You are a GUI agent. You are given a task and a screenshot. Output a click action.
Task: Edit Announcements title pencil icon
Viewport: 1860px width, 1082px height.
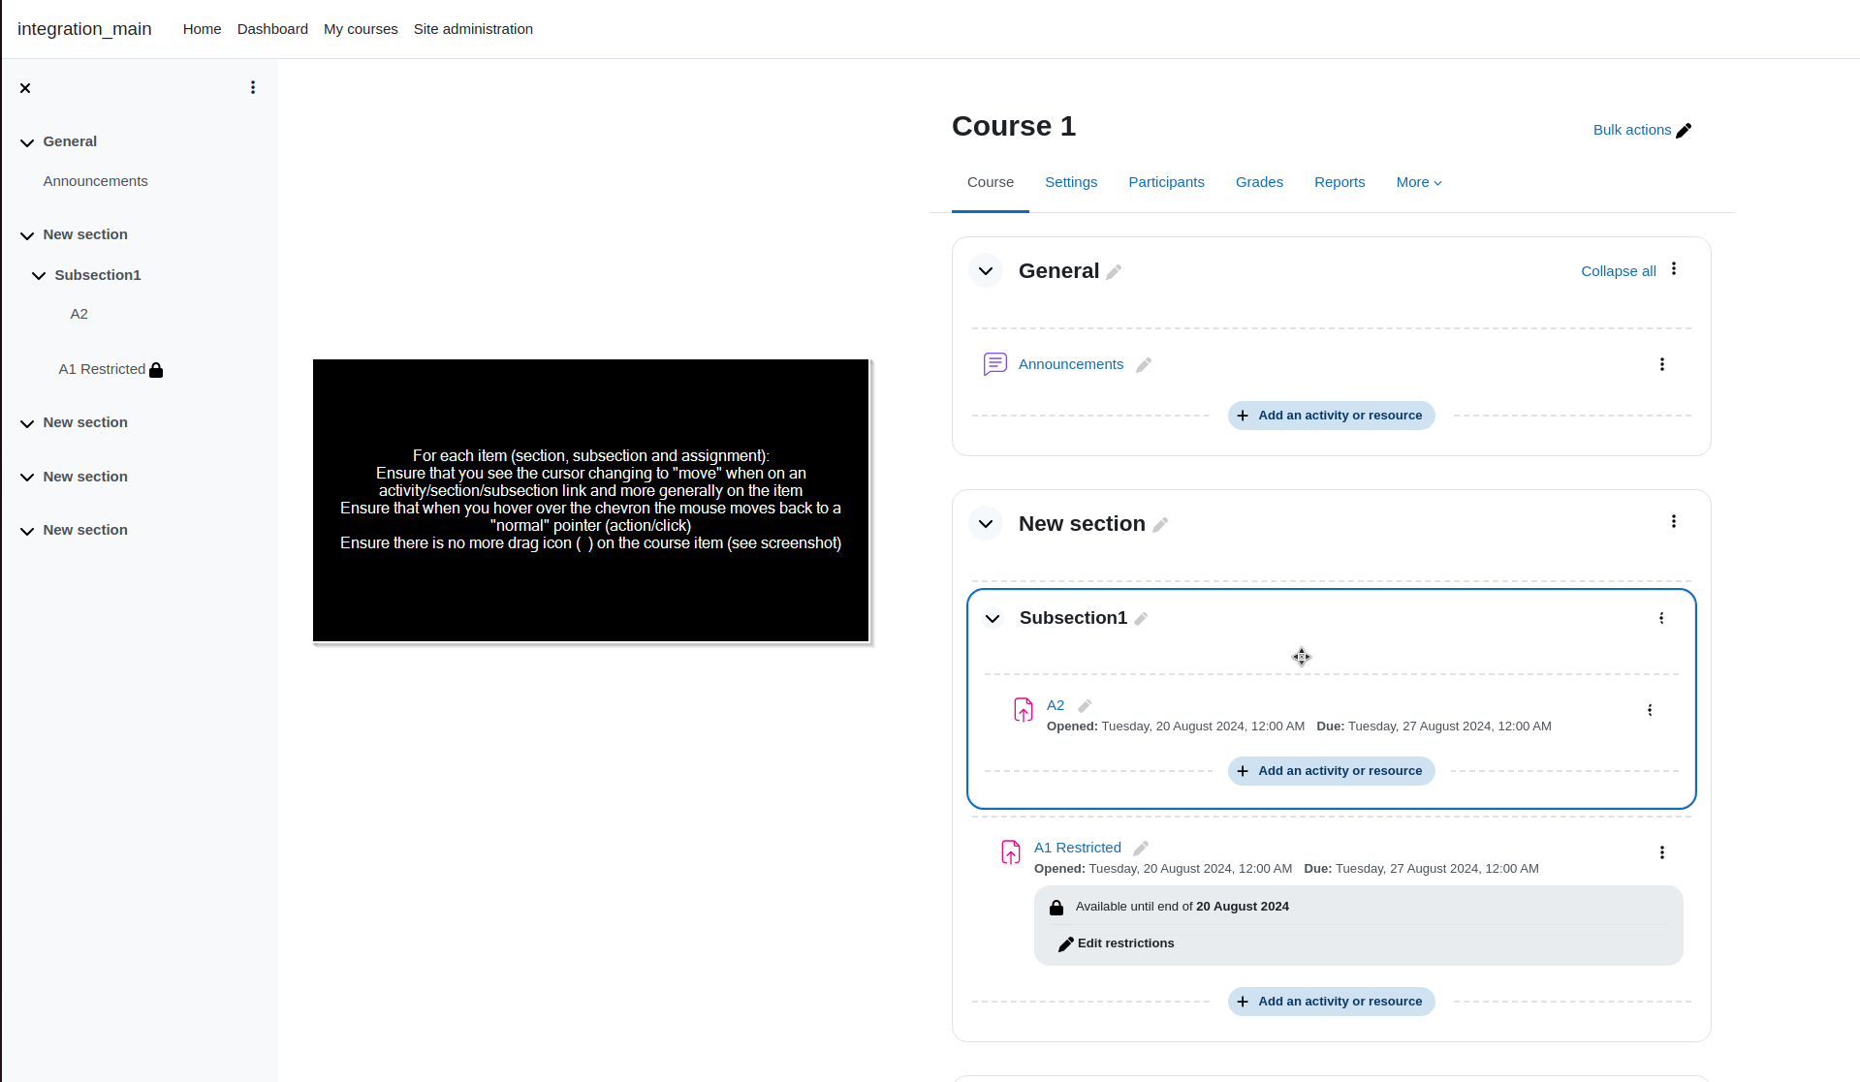point(1144,365)
